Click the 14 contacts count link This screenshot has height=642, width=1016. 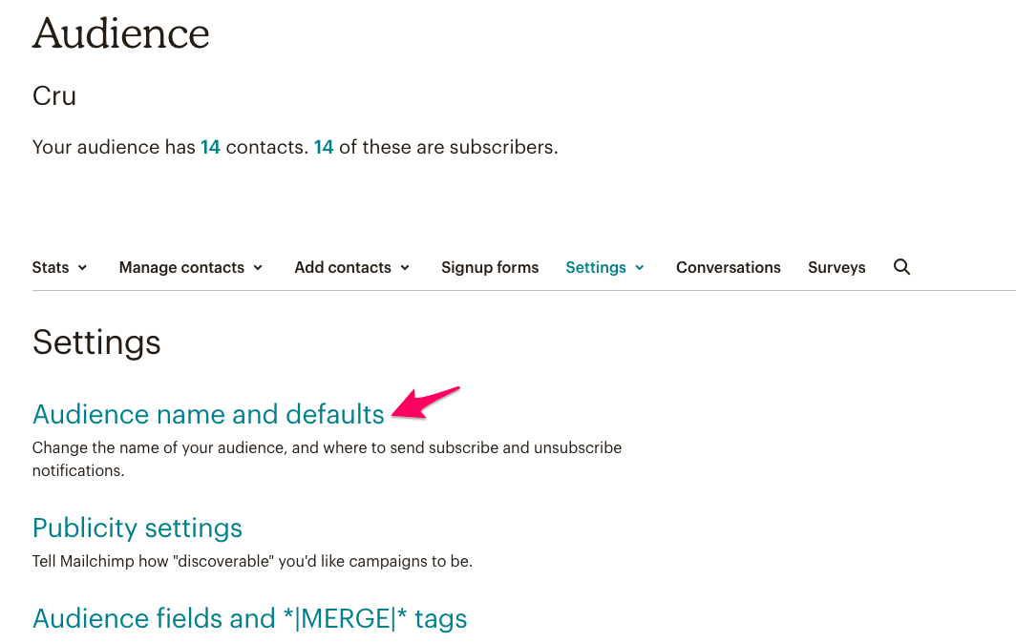[x=210, y=147]
